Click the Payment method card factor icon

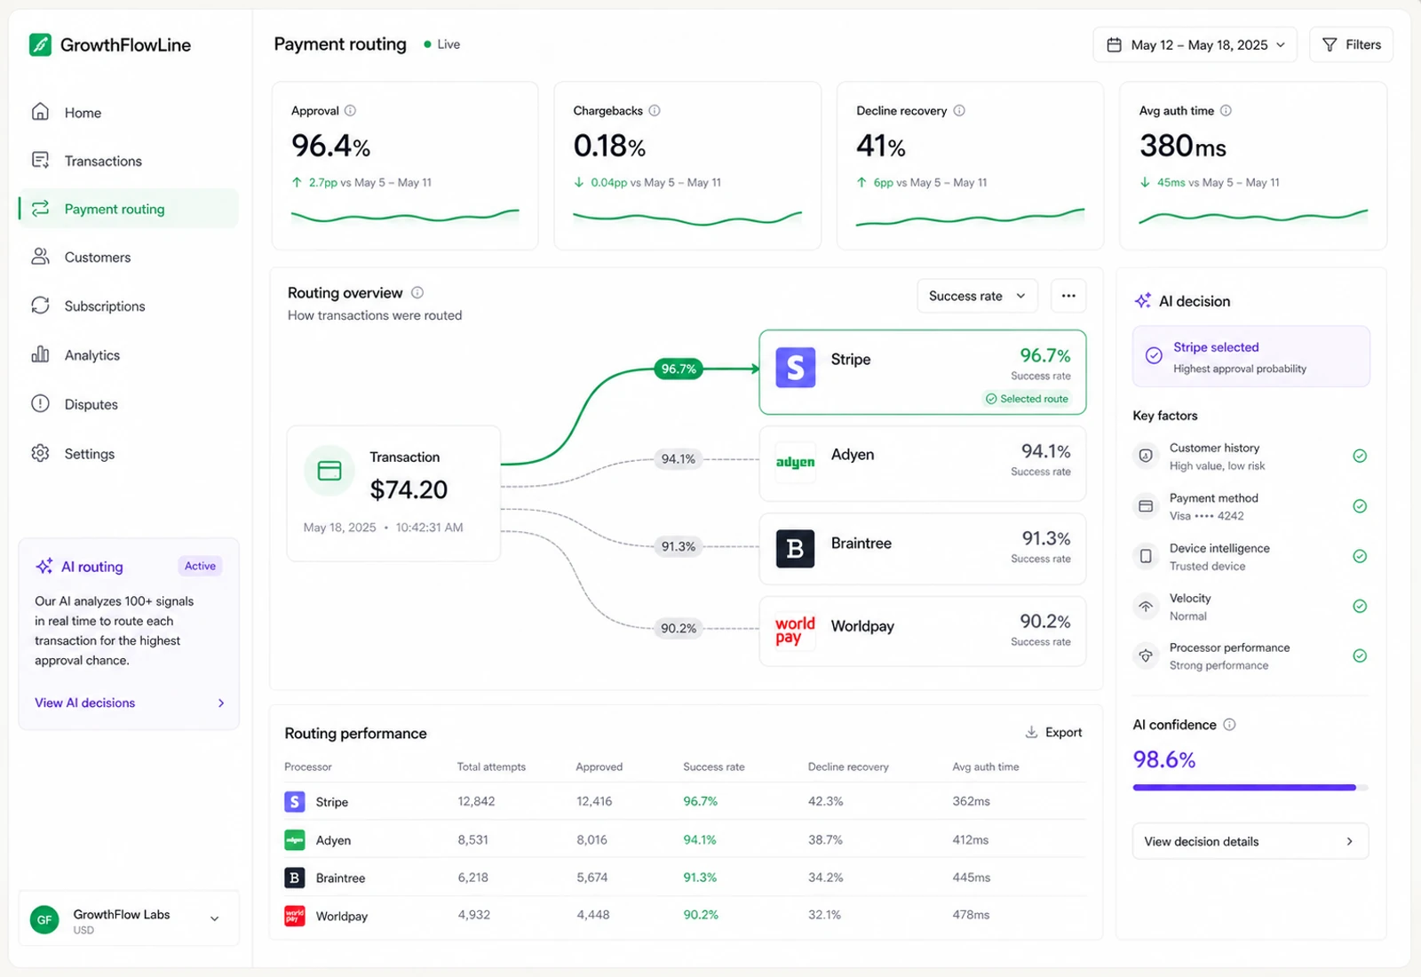1146,506
